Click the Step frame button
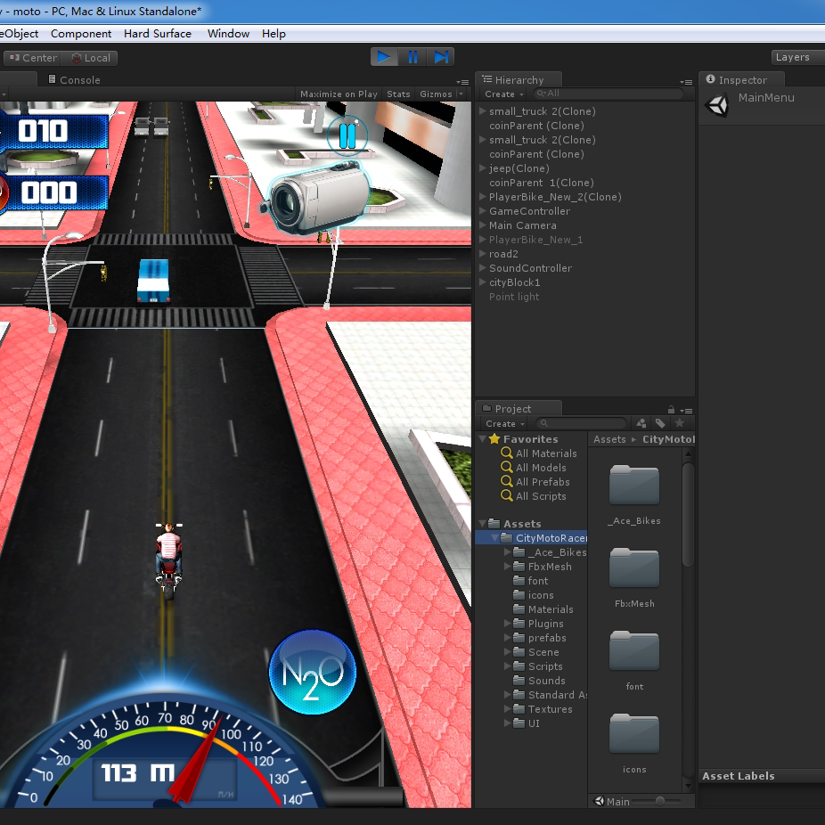The width and height of the screenshot is (825, 825). (442, 56)
